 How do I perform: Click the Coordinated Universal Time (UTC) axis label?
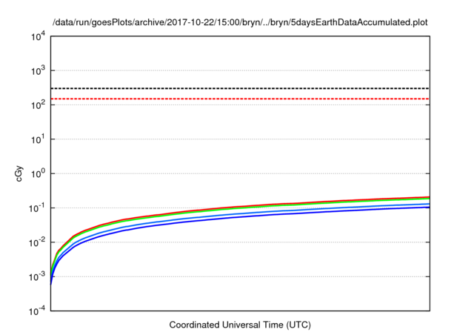240,325
